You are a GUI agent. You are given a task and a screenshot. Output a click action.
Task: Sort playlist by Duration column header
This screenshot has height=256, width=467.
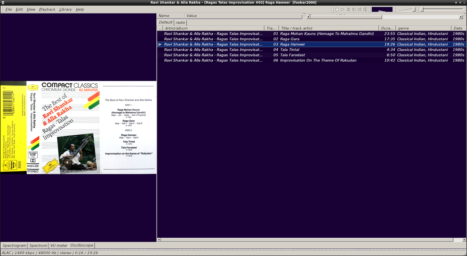[x=387, y=28]
